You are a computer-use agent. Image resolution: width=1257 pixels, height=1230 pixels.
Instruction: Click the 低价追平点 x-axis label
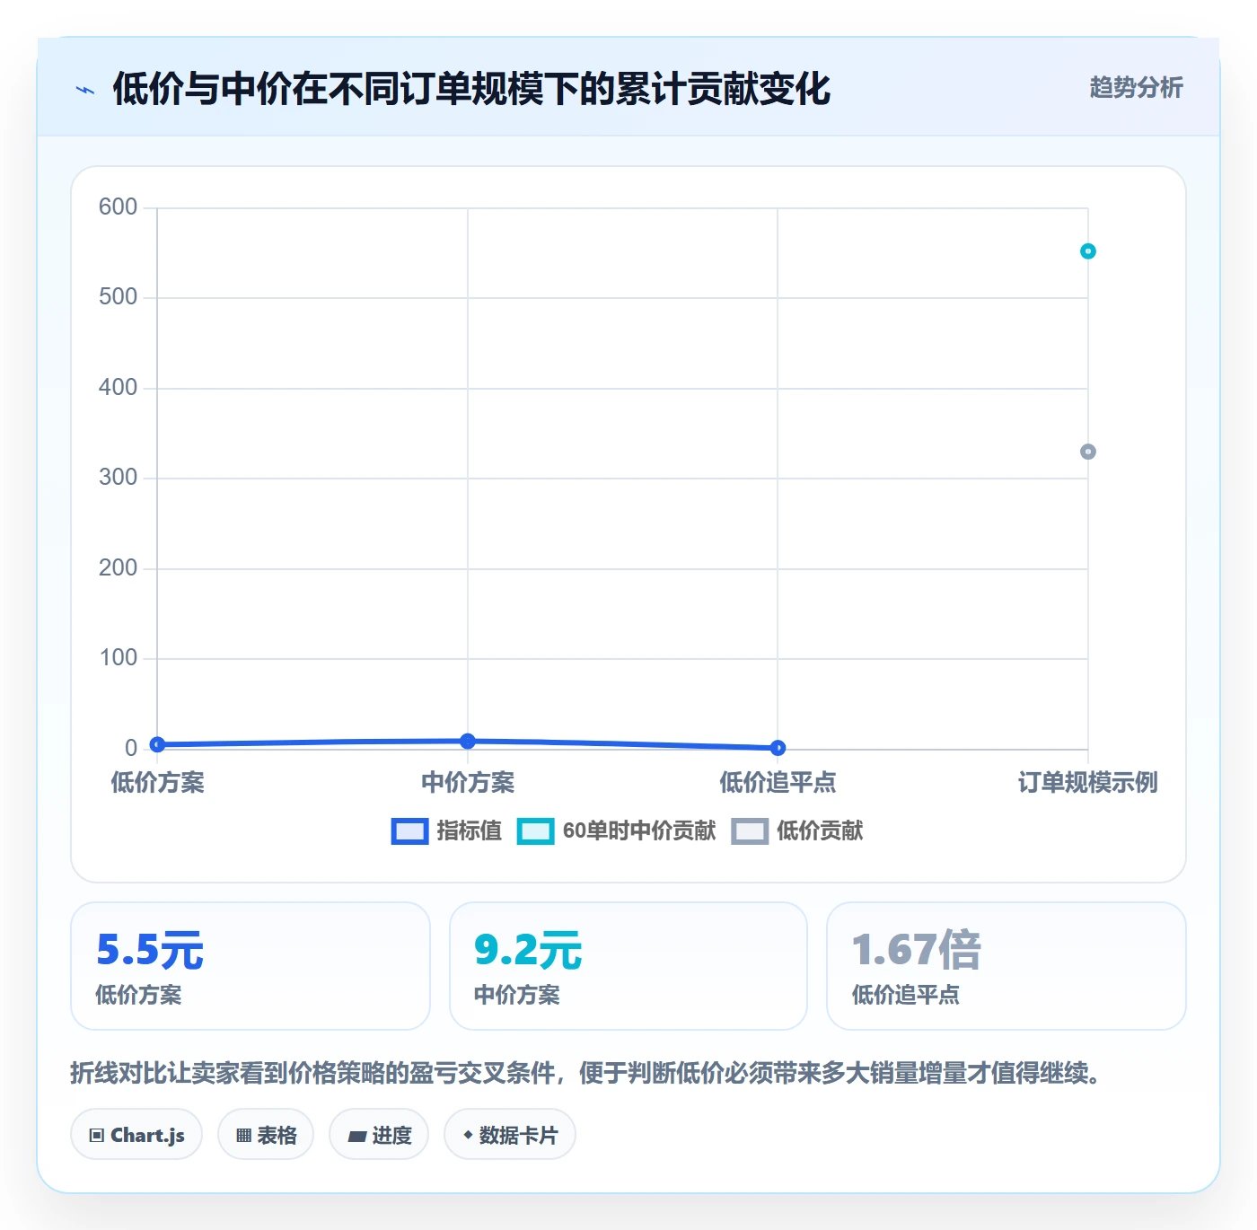(778, 783)
